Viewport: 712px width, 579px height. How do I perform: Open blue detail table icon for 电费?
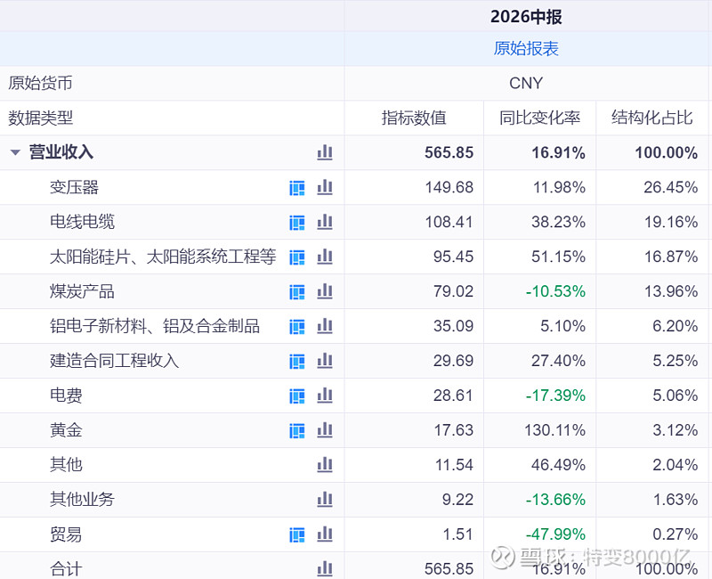click(x=297, y=396)
